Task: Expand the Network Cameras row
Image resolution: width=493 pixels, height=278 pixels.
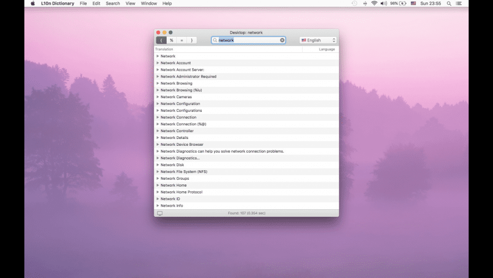Action: pos(158,97)
